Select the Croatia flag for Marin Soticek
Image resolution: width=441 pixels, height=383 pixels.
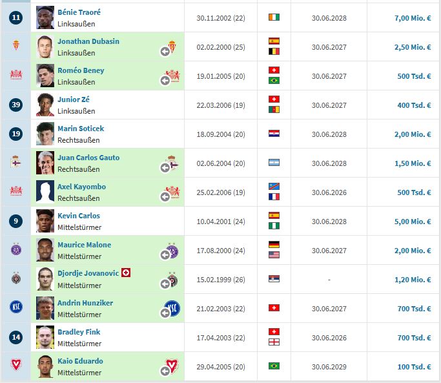coord(274,134)
